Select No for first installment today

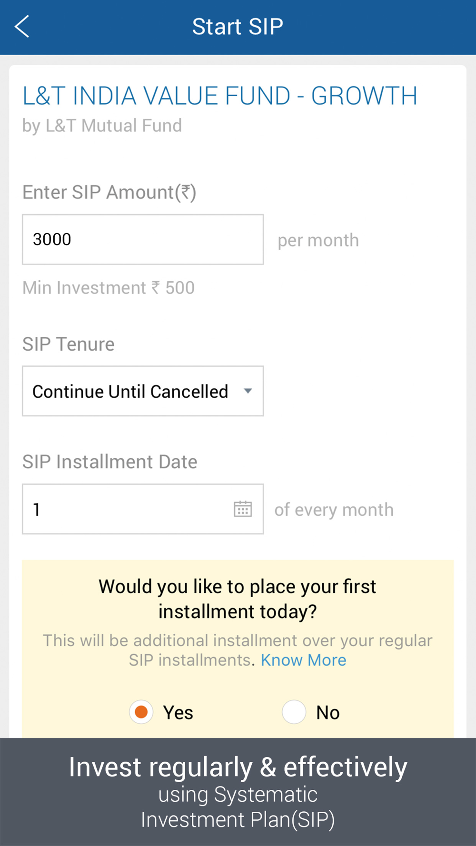pyautogui.click(x=294, y=712)
